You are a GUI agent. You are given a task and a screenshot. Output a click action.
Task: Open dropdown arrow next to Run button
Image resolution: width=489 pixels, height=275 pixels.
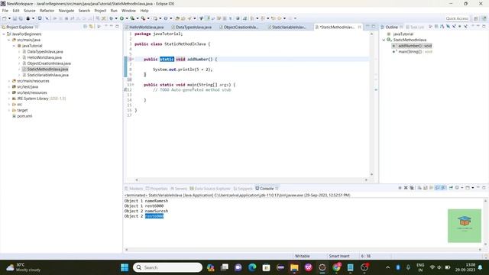click(x=127, y=18)
